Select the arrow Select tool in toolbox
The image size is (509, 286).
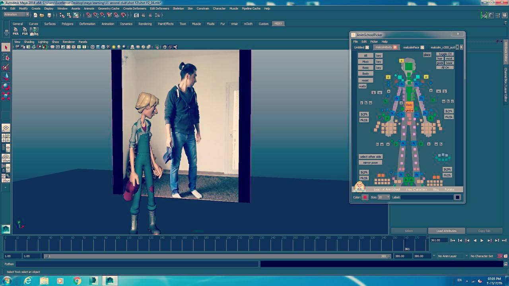coord(6,47)
